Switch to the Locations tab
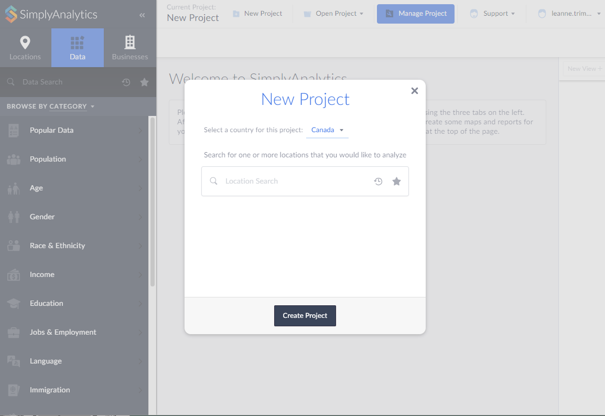This screenshot has height=416, width=605. click(x=25, y=48)
